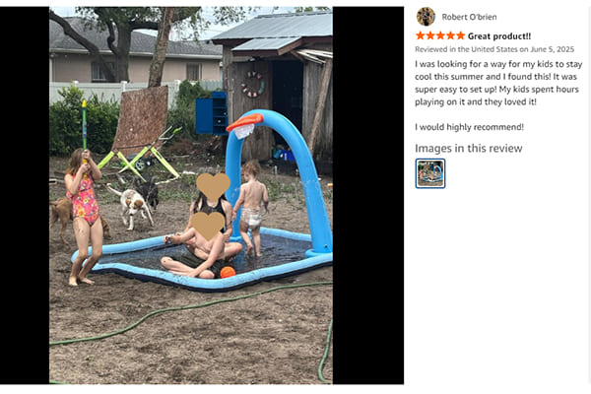Click the life ring on the shed
Viewport: 591px width, 394px height.
click(x=252, y=84)
